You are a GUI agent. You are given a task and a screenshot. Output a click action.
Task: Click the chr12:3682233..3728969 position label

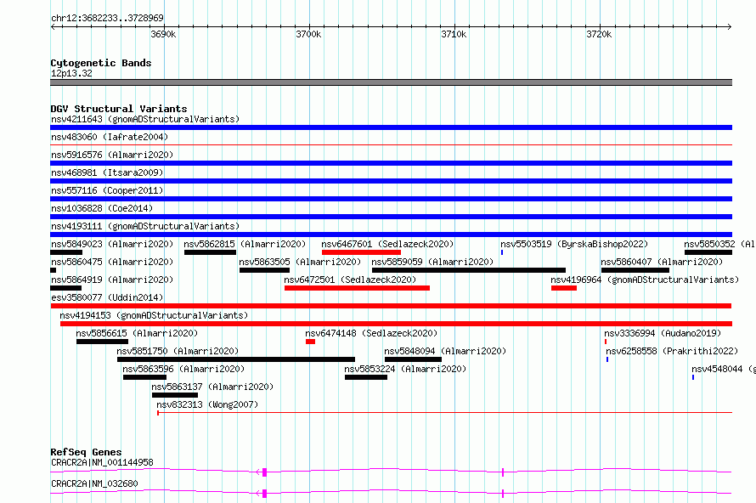tap(107, 18)
